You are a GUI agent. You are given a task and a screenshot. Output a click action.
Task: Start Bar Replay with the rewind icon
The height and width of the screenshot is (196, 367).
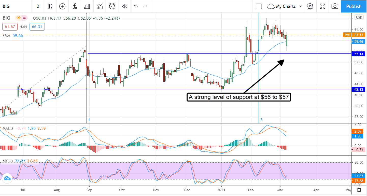tap(124, 6)
